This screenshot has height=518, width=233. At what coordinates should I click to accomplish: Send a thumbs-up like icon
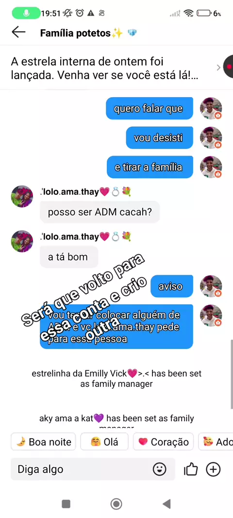coord(190,469)
